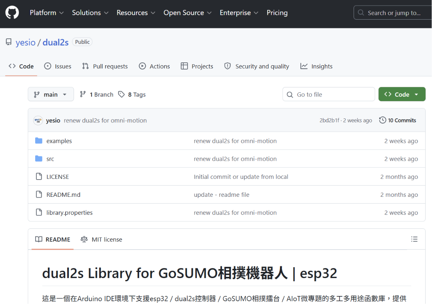
Task: Switch to the Projects tab
Action: 197,66
